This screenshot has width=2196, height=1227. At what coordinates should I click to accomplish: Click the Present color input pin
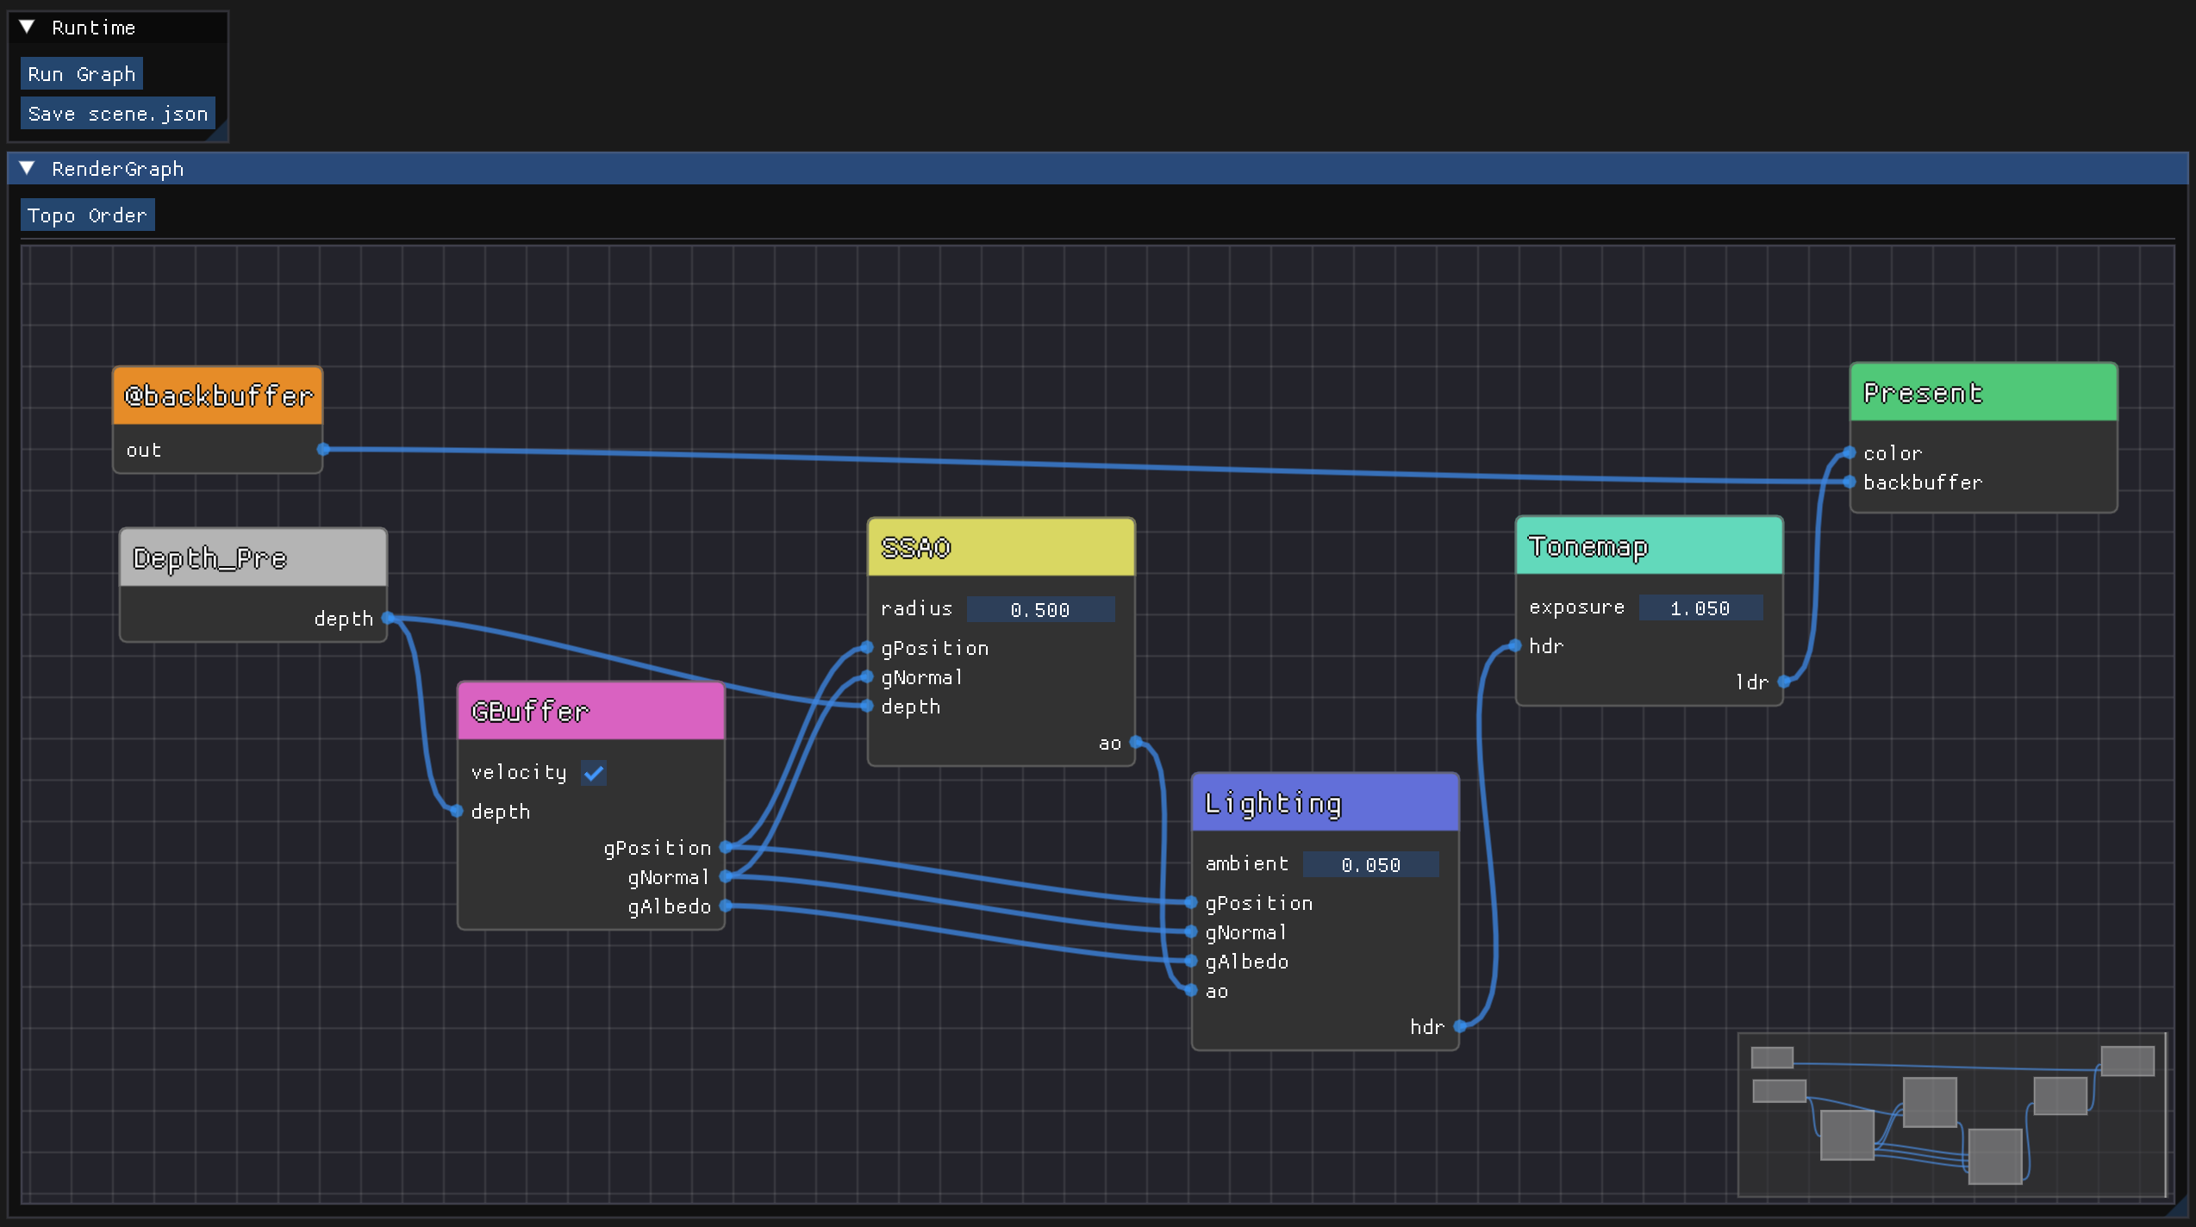(x=1850, y=452)
